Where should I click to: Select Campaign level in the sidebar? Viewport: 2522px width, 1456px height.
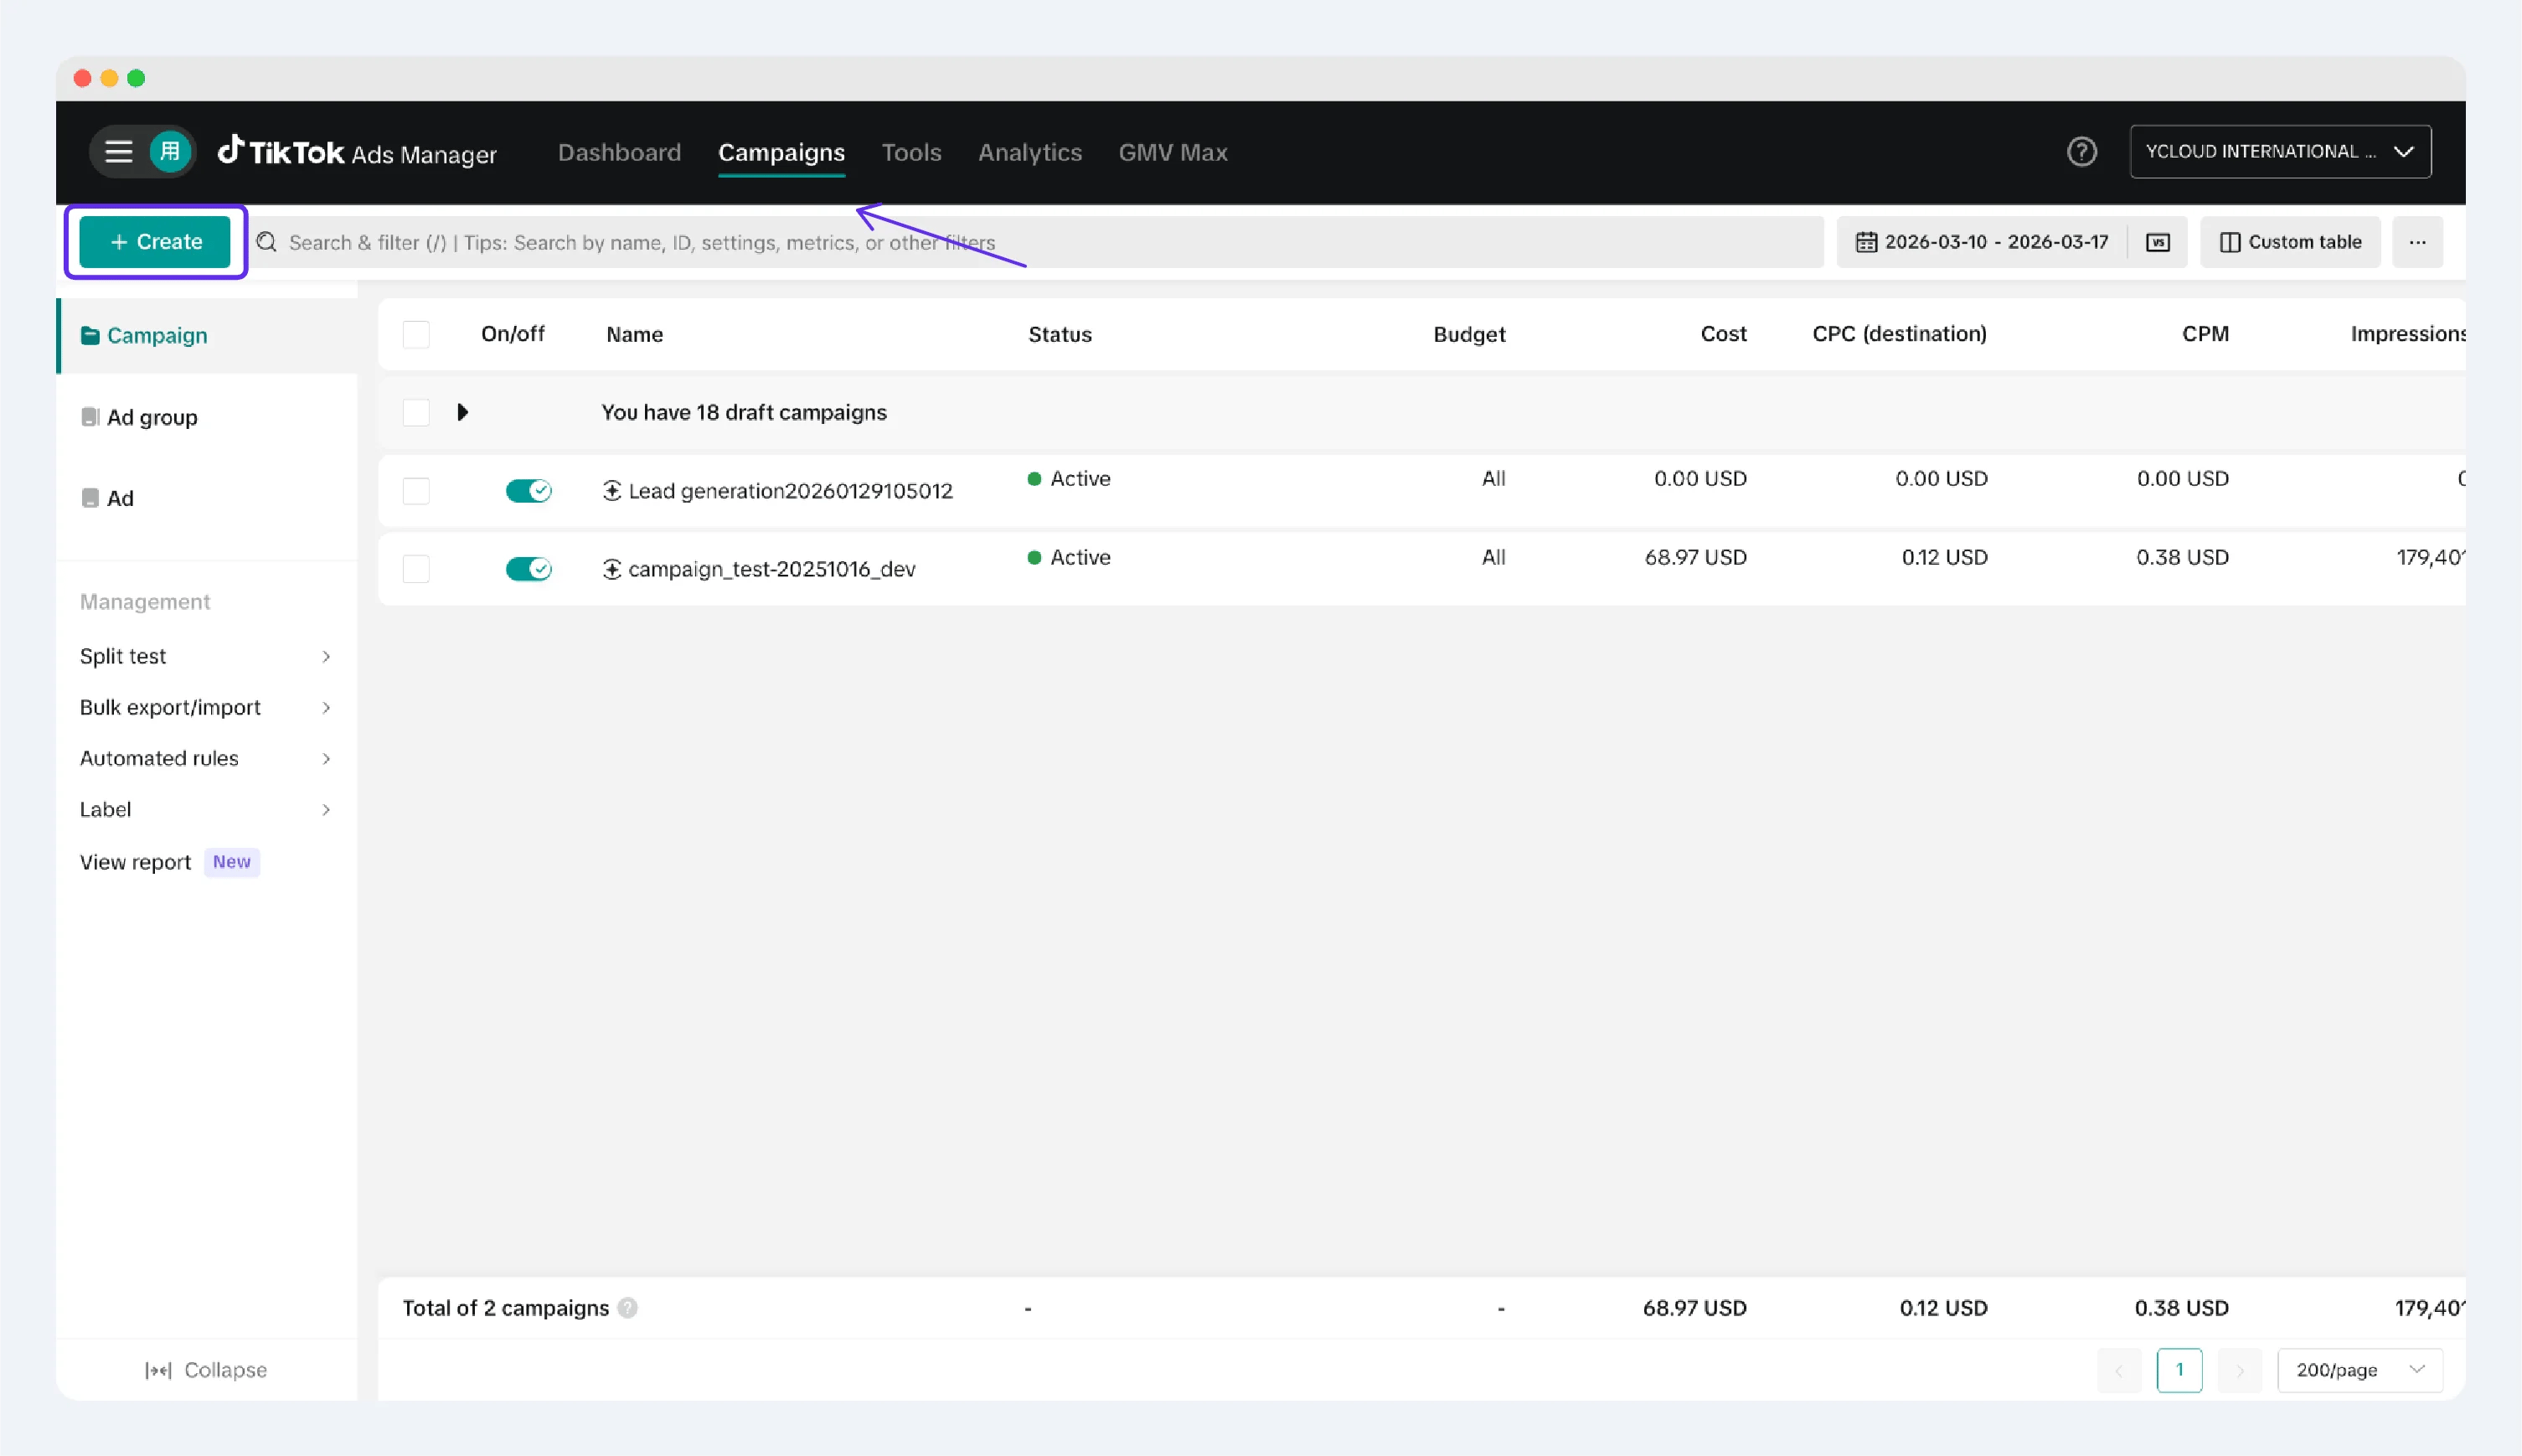208,335
